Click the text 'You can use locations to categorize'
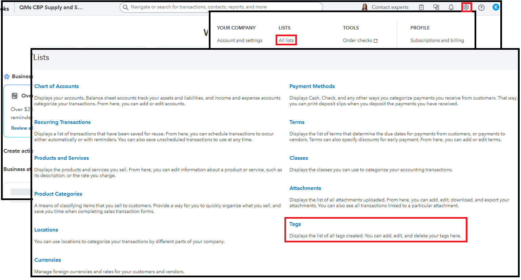This screenshot has width=521, height=280. 129,242
